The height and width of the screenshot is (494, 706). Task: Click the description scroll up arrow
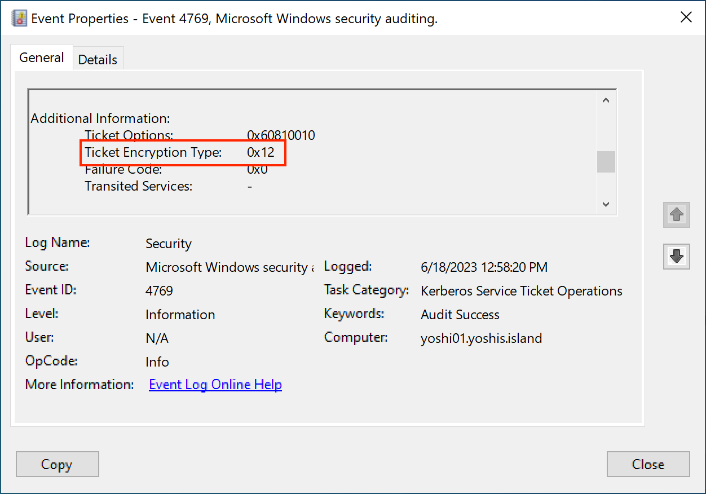(x=606, y=101)
